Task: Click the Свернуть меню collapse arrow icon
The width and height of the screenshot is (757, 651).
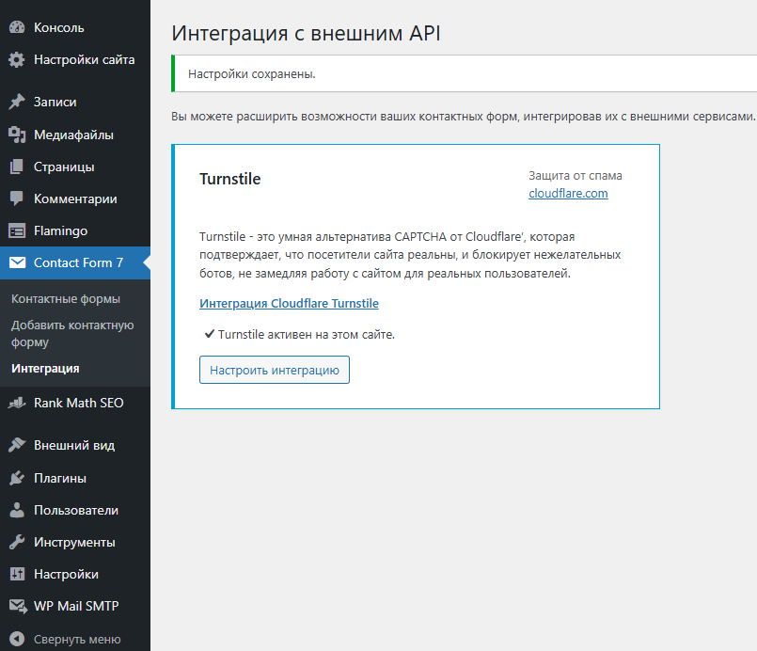Action: coord(17,639)
